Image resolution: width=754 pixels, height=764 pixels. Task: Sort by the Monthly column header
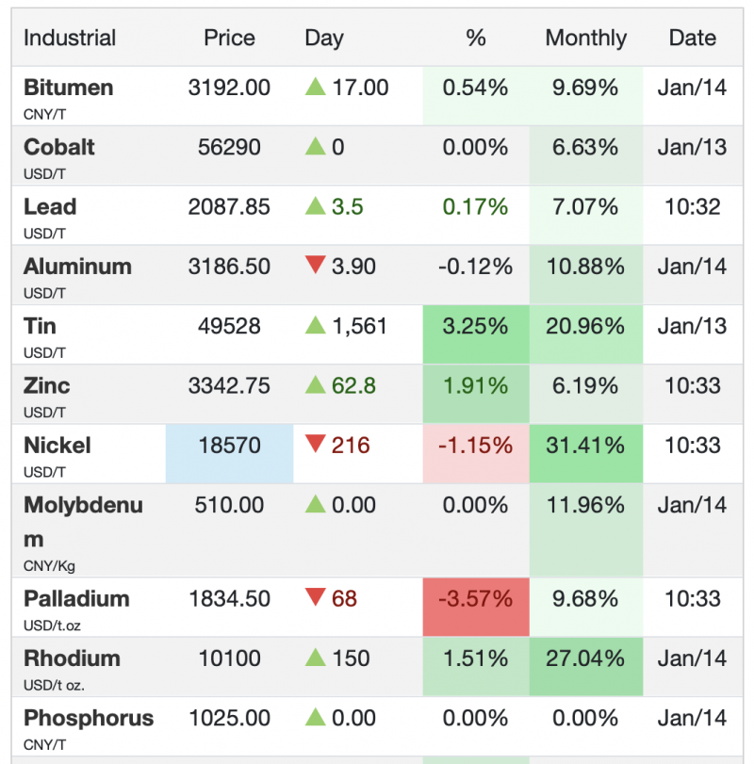(585, 39)
